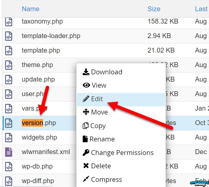Image resolution: width=209 pixels, height=187 pixels.
Task: Select the vars.php file name
Action: coord(35,108)
